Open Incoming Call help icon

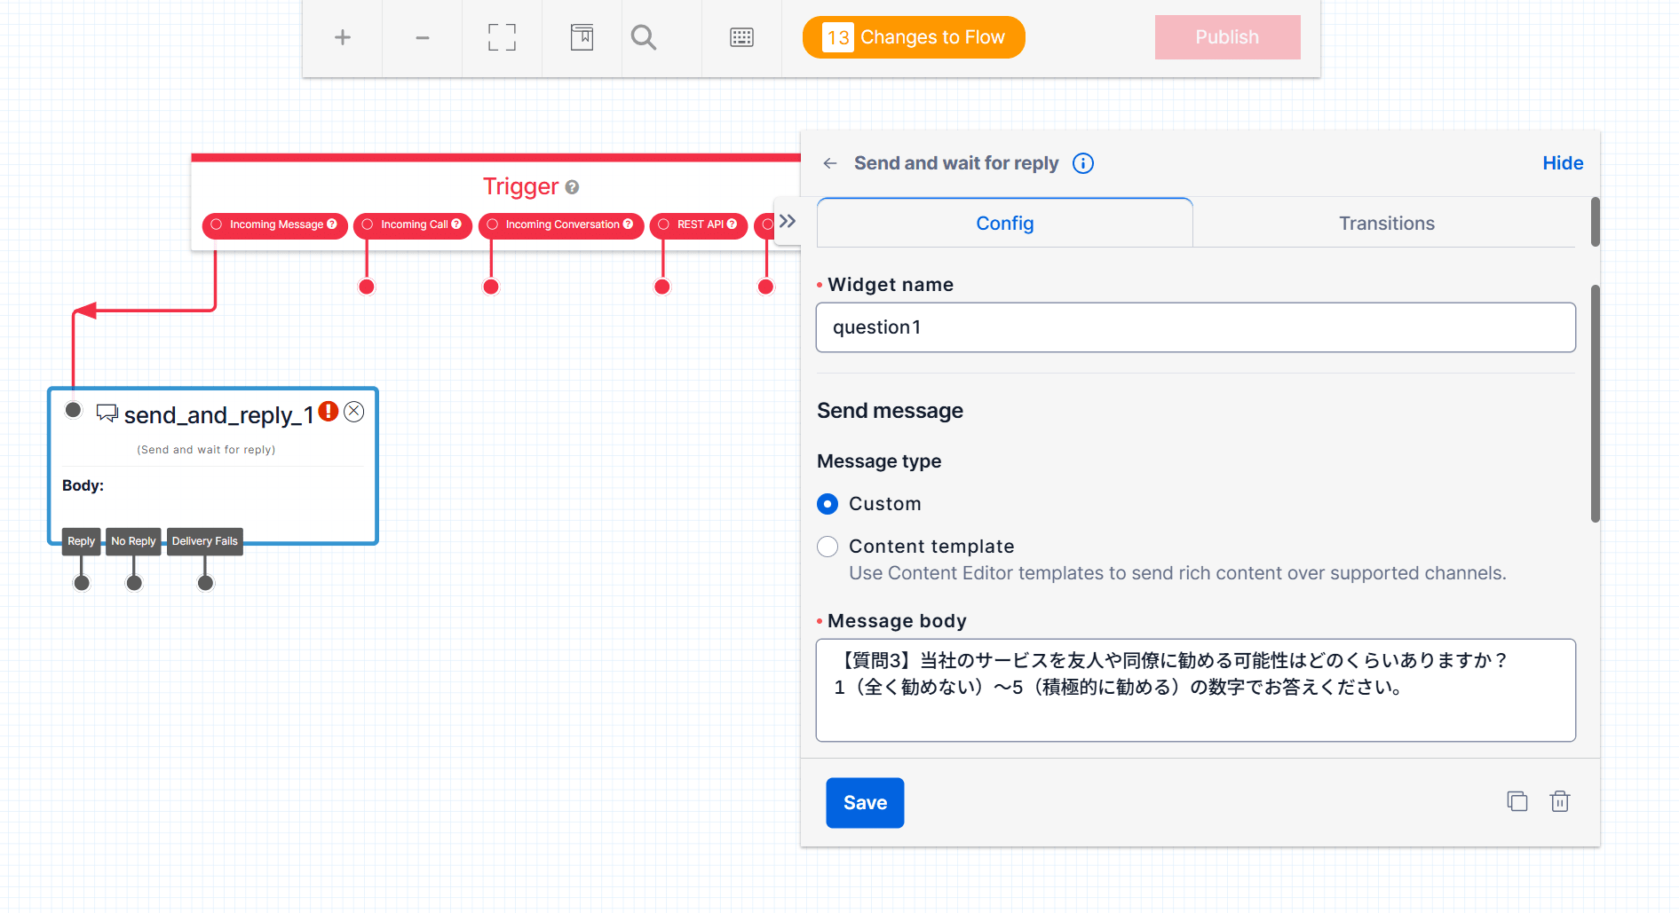[456, 224]
